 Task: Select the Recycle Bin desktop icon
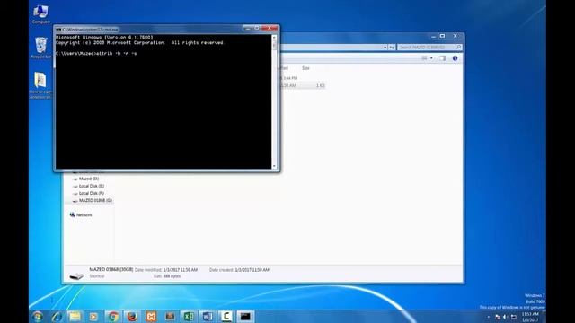point(40,48)
